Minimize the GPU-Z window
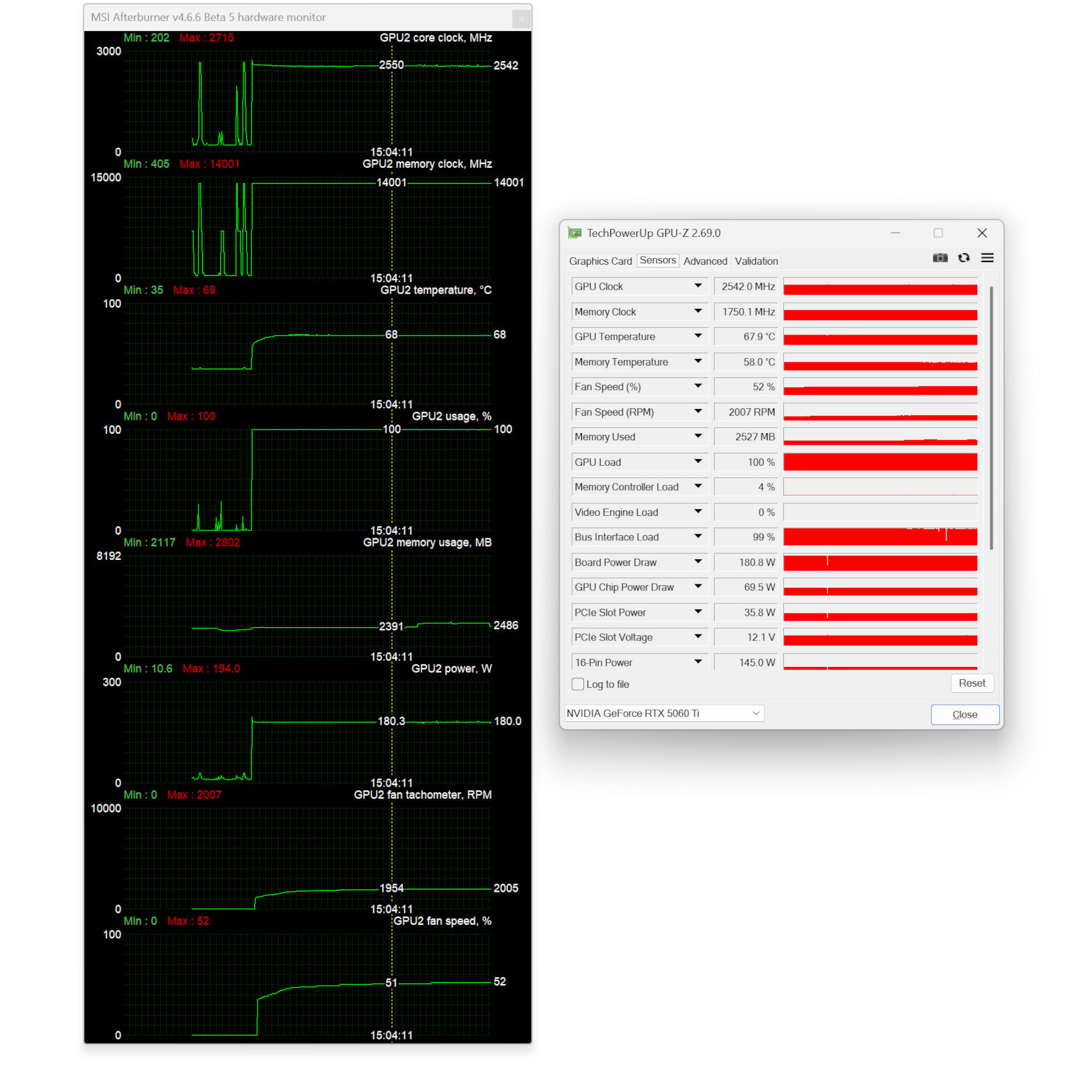1084x1080 pixels. (895, 233)
